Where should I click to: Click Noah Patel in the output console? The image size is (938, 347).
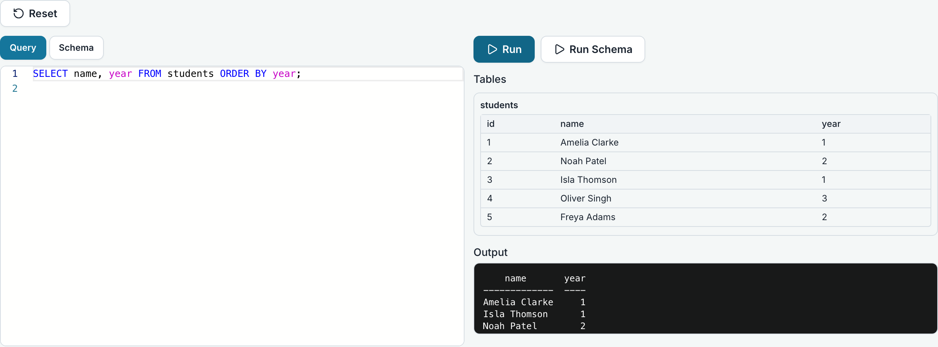(510, 326)
